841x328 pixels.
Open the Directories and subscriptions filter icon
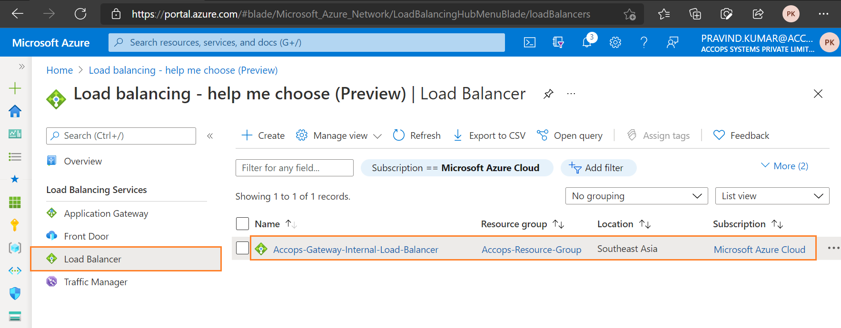(558, 42)
